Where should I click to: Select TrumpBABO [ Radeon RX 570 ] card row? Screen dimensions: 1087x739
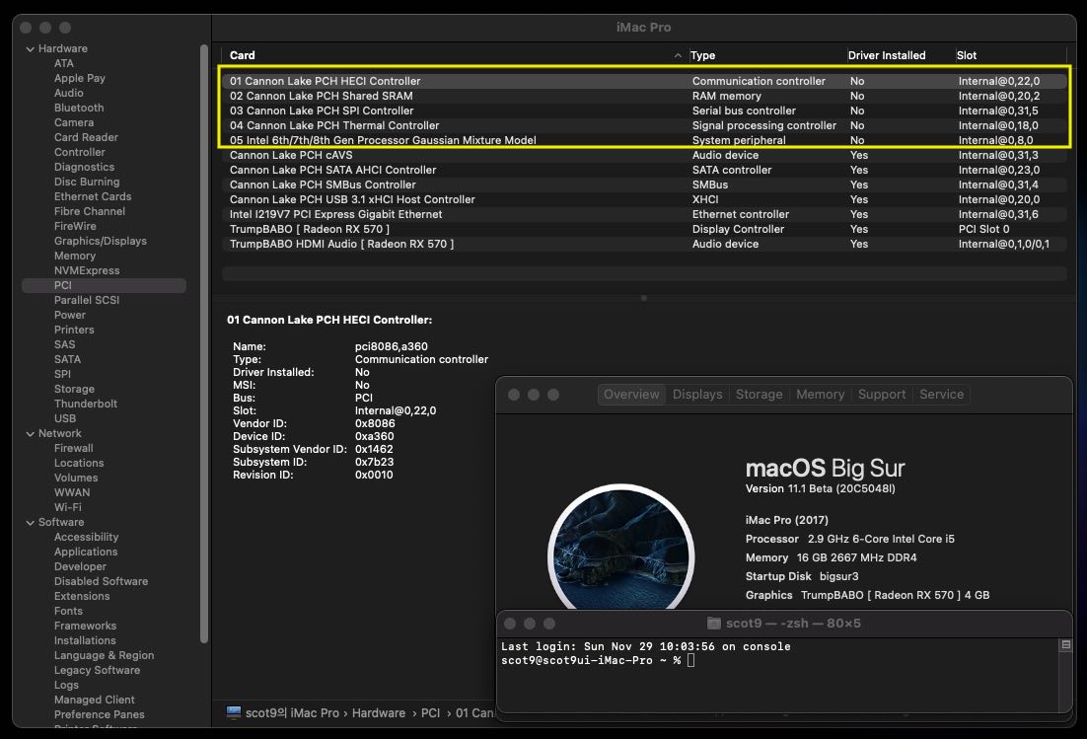tap(644, 230)
